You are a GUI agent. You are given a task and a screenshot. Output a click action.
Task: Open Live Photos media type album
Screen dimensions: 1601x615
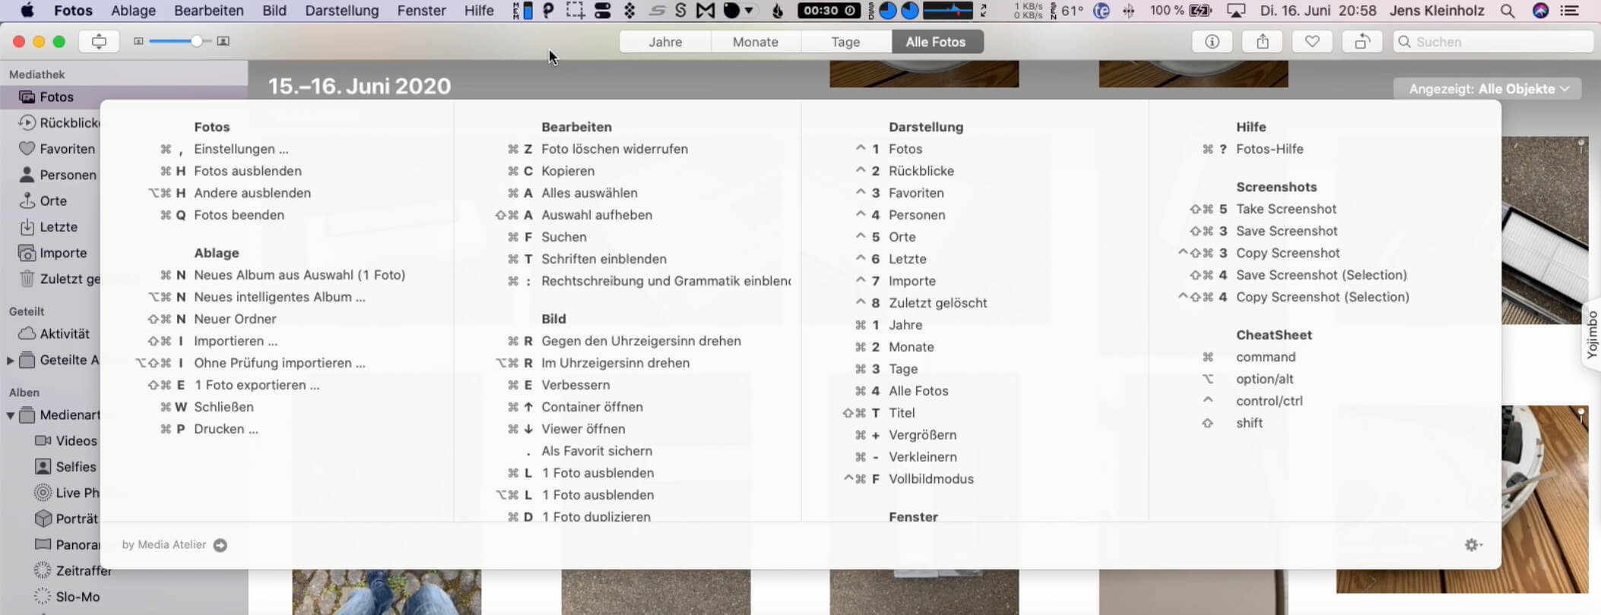[67, 493]
